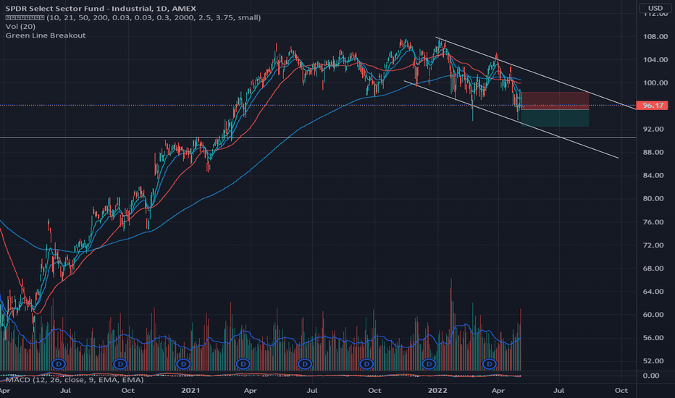Select the SPDR Select Sector Fund Industrial title
The width and height of the screenshot is (675, 398).
(x=101, y=8)
